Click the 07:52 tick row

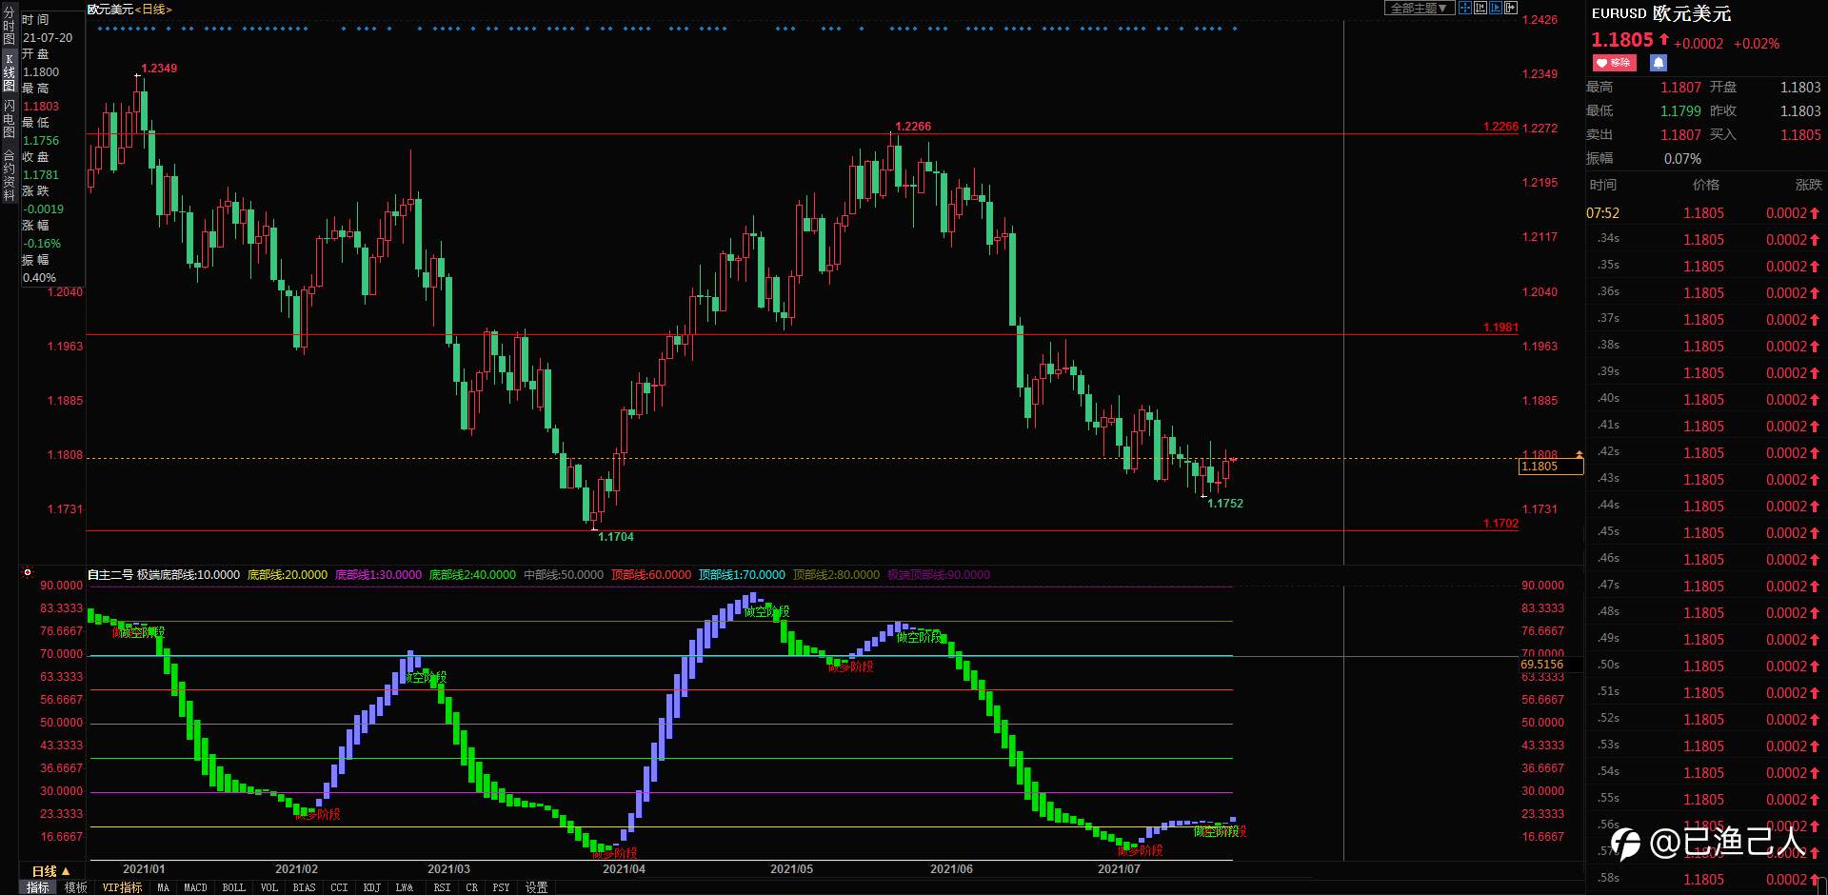click(x=1706, y=213)
